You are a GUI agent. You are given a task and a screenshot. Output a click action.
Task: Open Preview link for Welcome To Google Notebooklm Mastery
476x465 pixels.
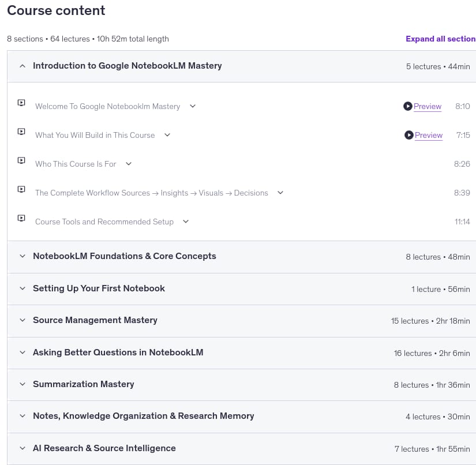click(428, 107)
